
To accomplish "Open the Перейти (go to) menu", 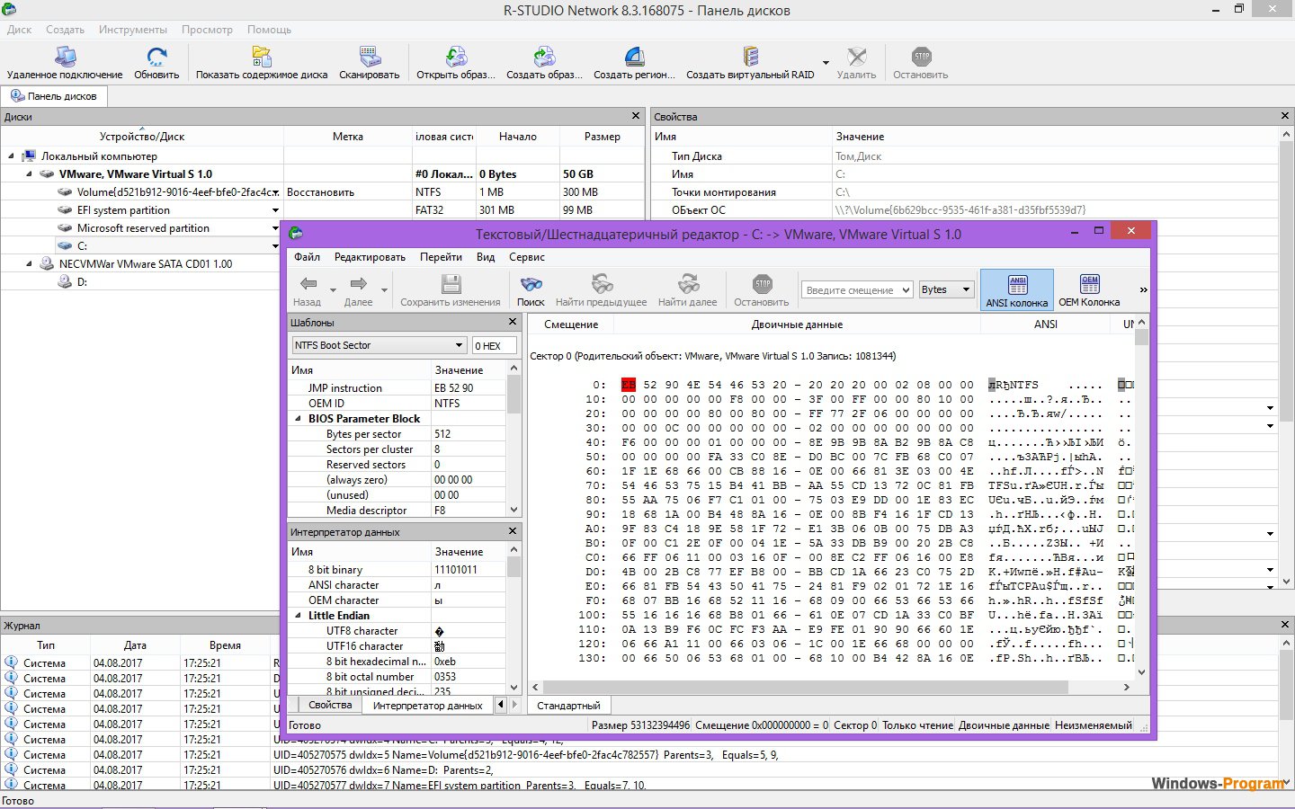I will (x=441, y=257).
